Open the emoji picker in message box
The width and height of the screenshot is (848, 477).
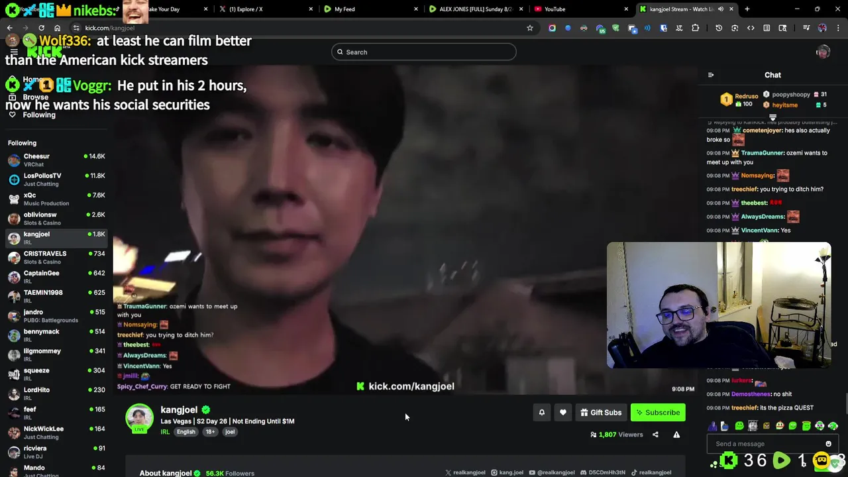828,444
